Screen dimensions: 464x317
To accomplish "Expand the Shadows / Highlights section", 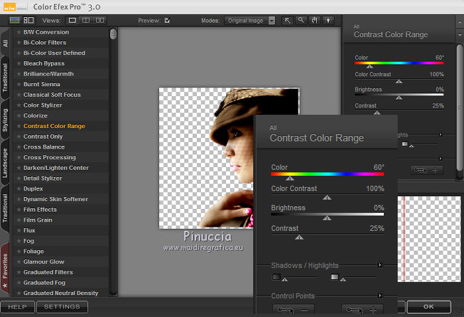I will tap(380, 265).
